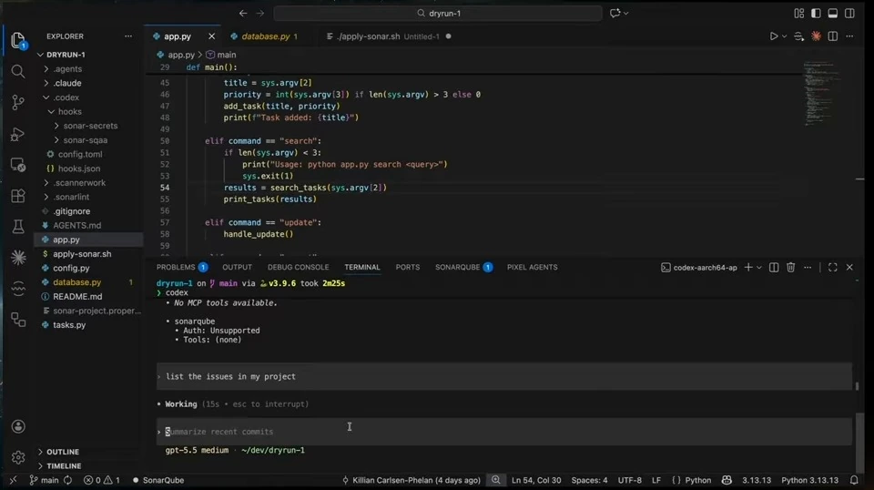This screenshot has width=874, height=490.
Task: Open the OUTPUT panel tab
Action: (237, 268)
